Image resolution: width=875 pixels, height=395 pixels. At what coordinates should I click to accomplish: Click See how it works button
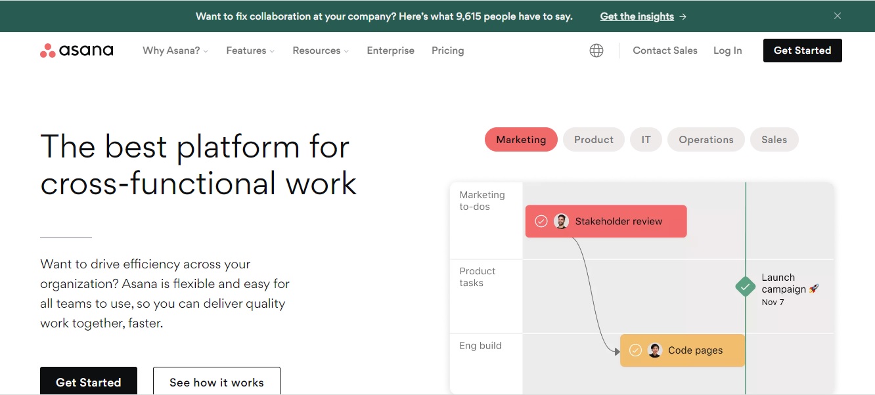coord(217,381)
